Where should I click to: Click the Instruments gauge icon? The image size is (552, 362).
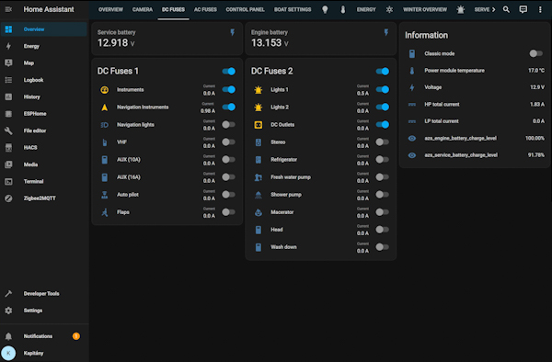click(x=105, y=90)
